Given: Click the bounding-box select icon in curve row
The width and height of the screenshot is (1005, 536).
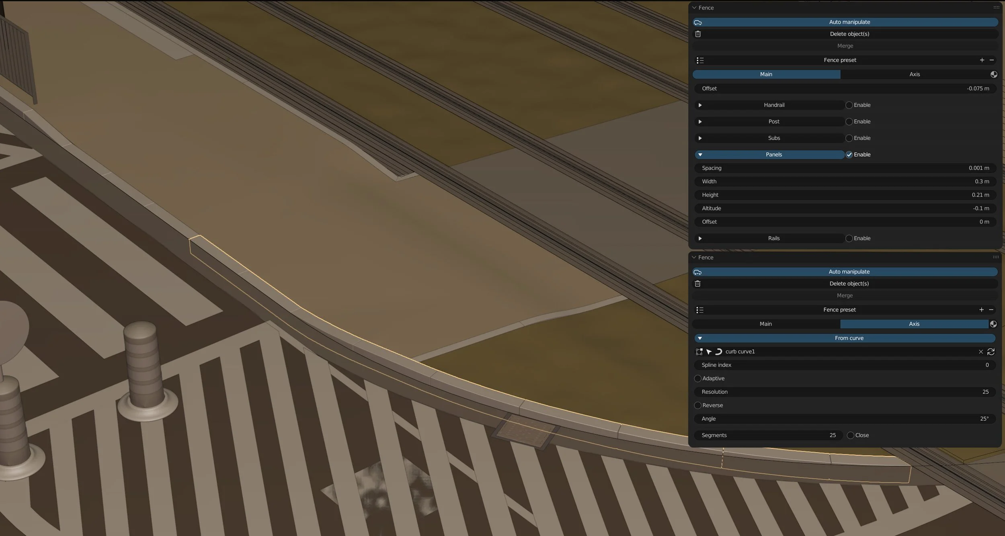Looking at the screenshot, I should coord(699,352).
